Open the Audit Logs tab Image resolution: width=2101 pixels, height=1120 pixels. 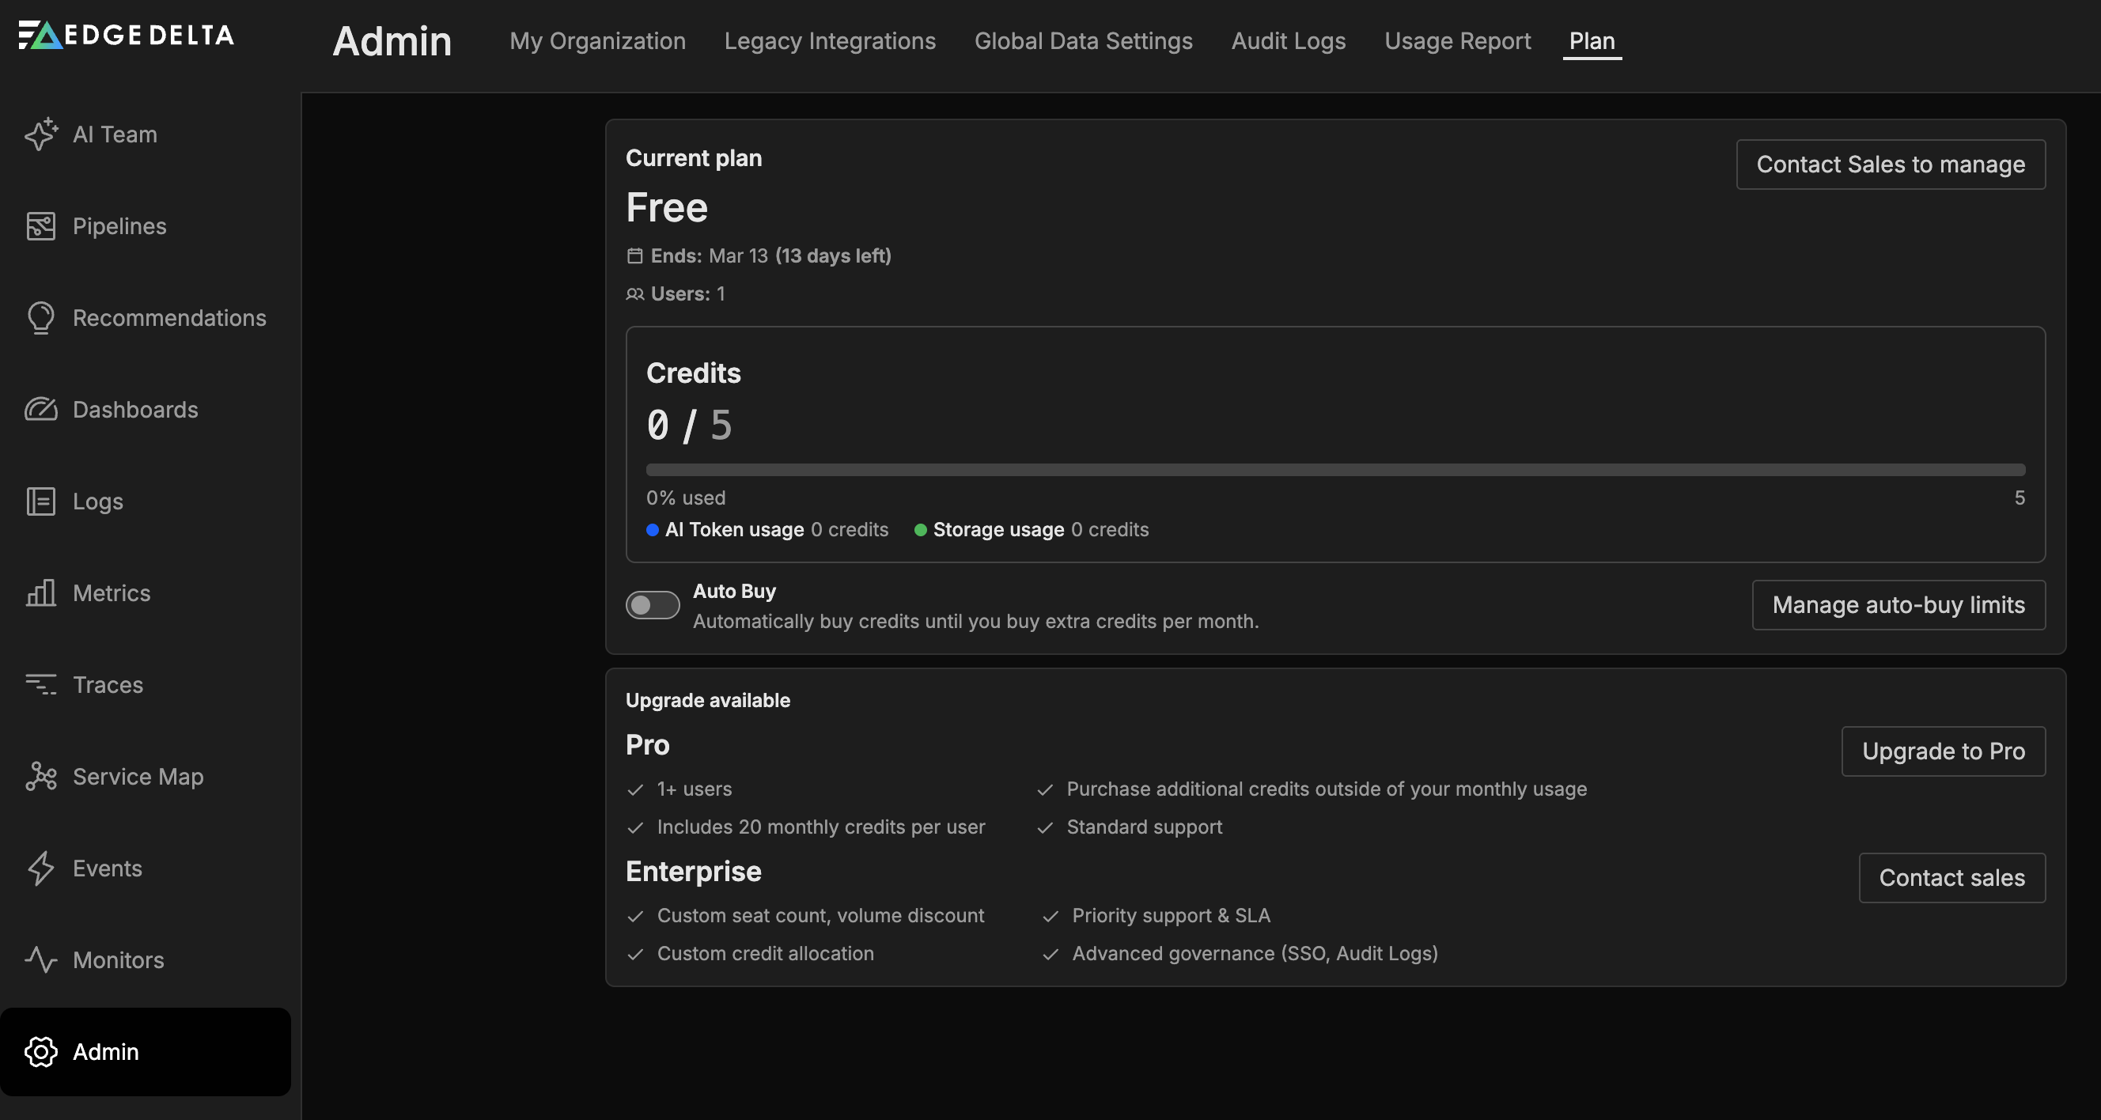tap(1288, 41)
